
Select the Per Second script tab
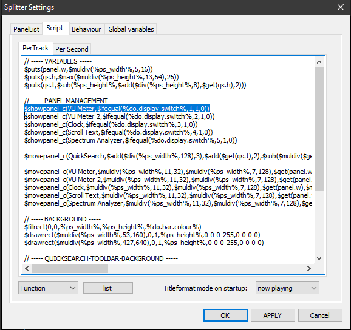click(72, 49)
